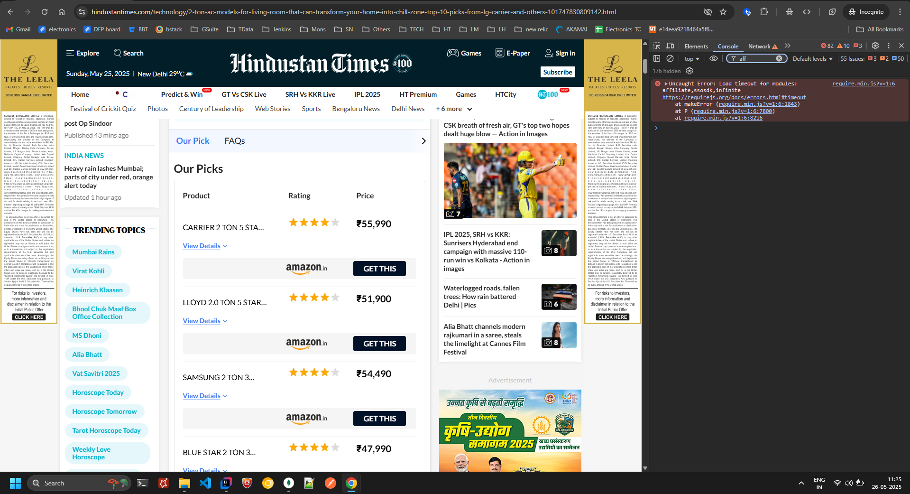The image size is (910, 494).
Task: Open the 'top' JavaScript context dropdown
Action: click(x=692, y=59)
